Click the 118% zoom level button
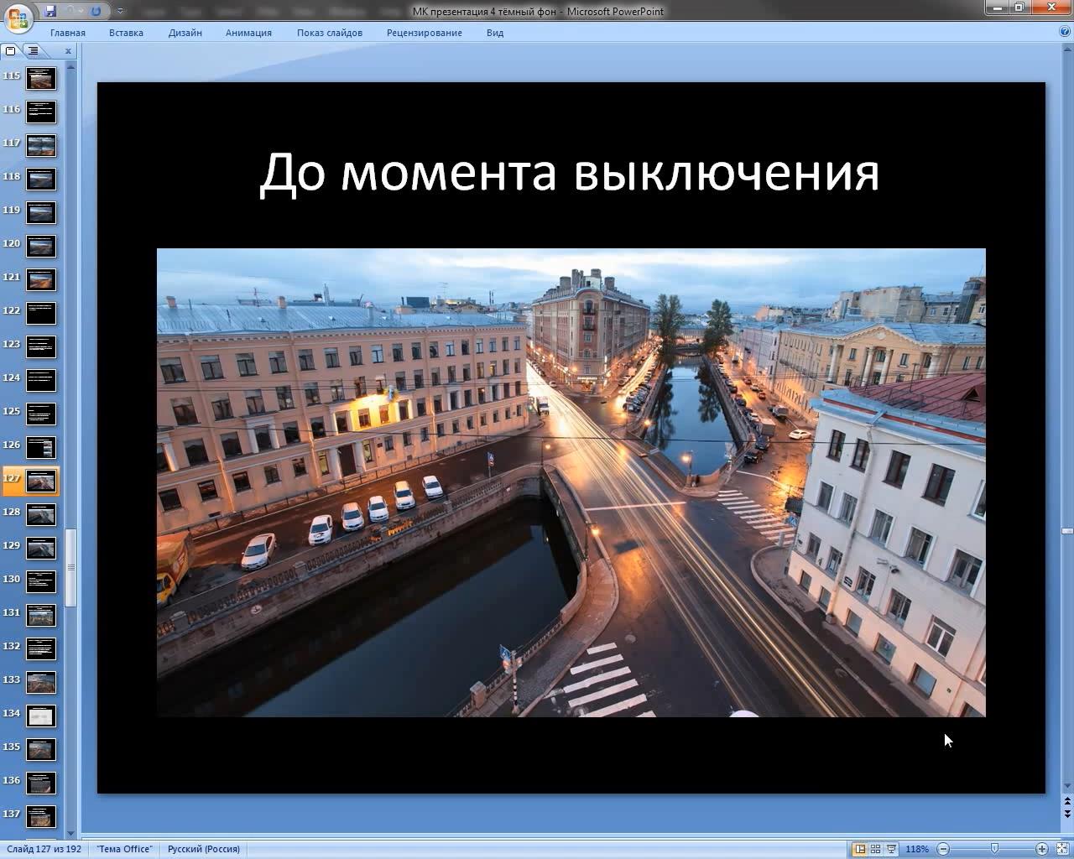Image resolution: width=1074 pixels, height=859 pixels. pyautogui.click(x=916, y=849)
